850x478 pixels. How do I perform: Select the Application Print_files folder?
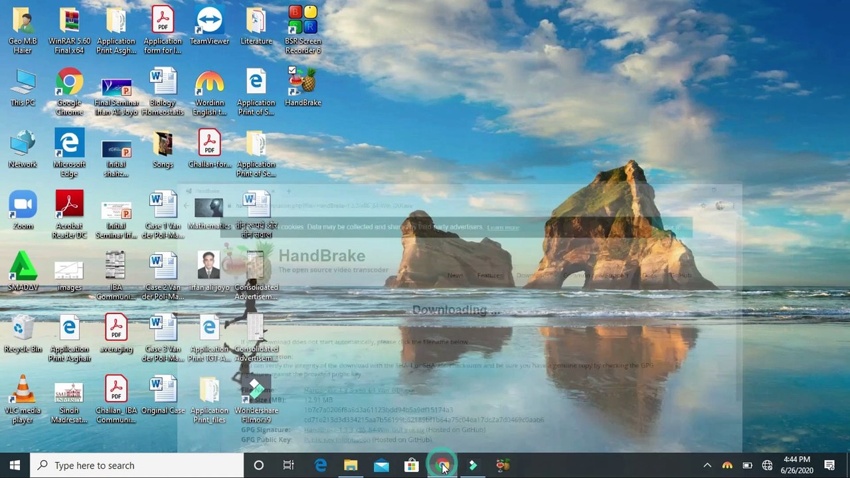209,400
